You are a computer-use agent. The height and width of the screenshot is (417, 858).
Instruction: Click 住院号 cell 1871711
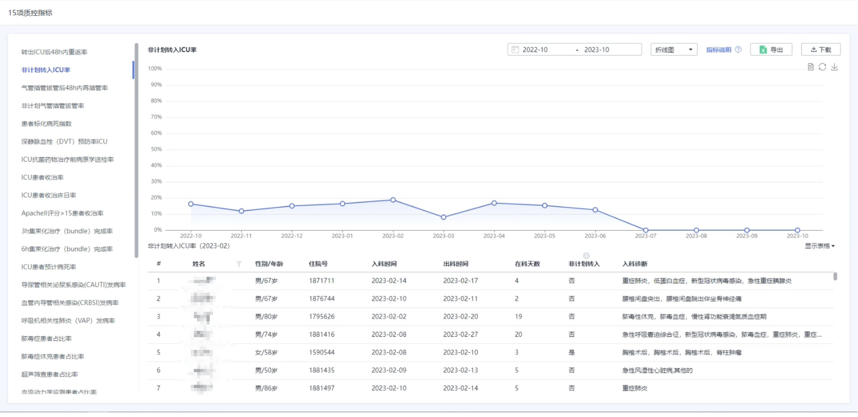click(322, 281)
